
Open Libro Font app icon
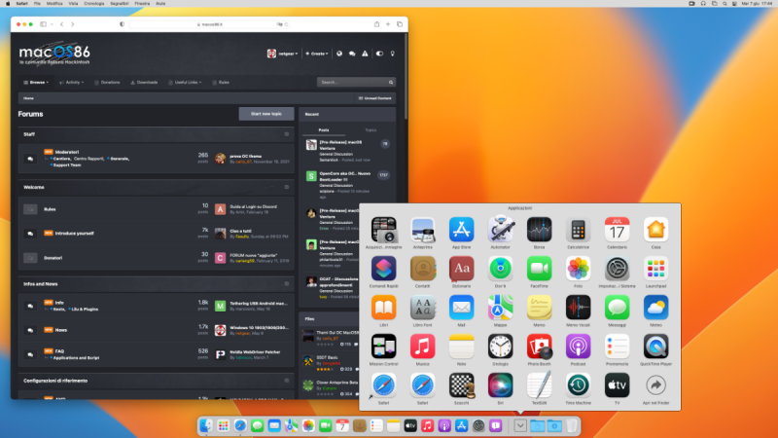click(x=423, y=308)
